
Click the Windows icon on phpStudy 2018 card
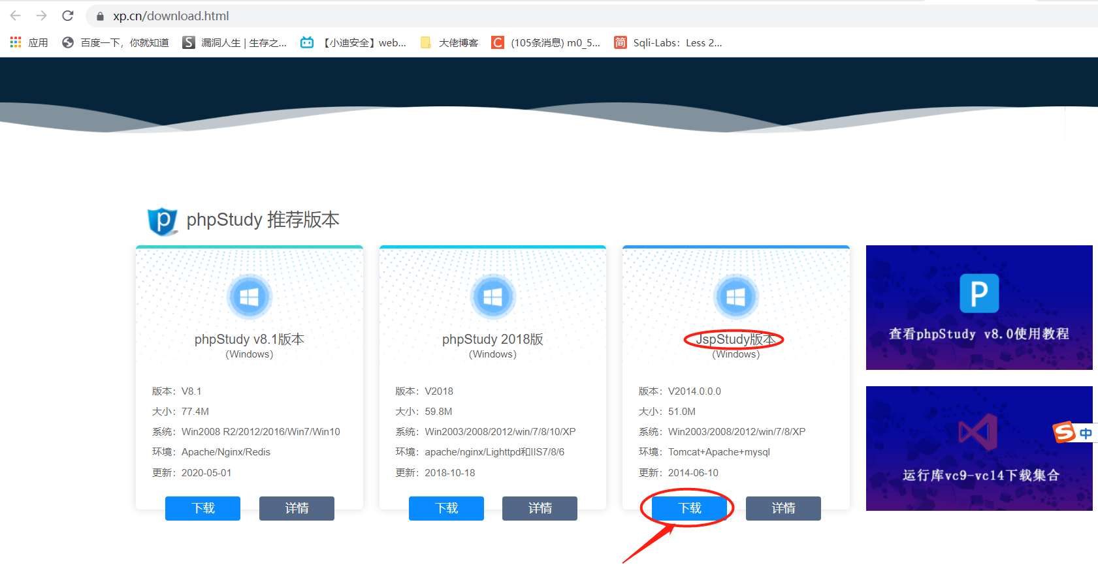pyautogui.click(x=492, y=297)
